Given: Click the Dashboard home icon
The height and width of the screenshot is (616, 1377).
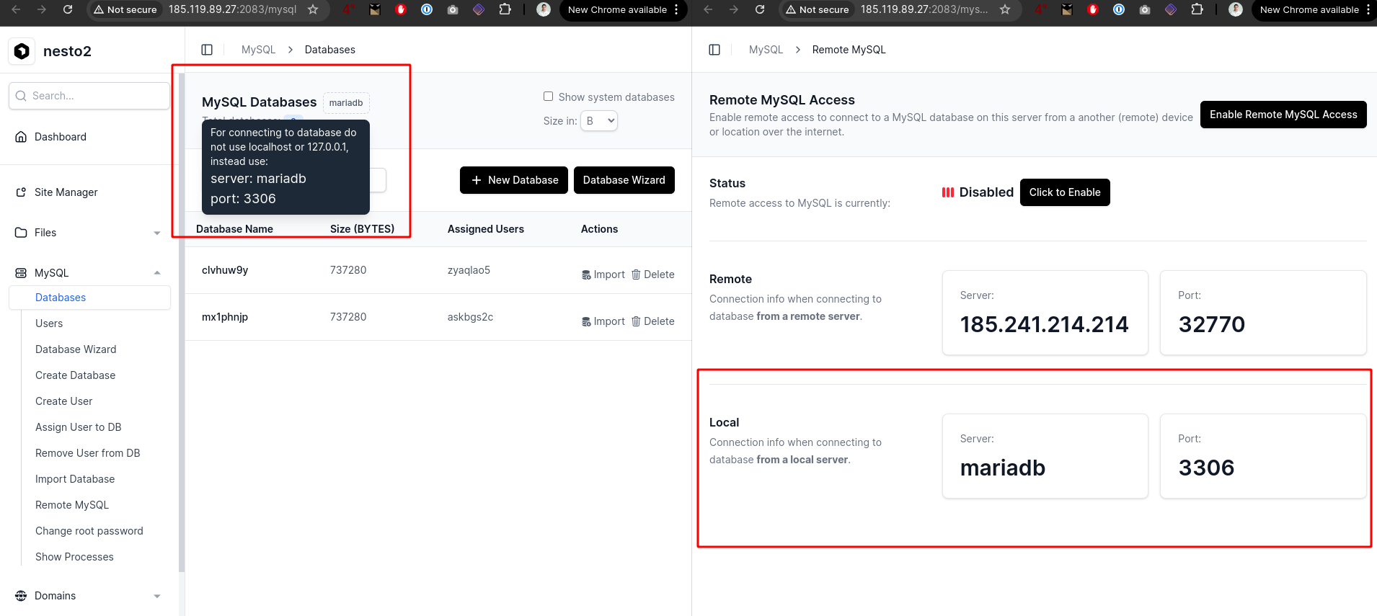Looking at the screenshot, I should pos(21,137).
